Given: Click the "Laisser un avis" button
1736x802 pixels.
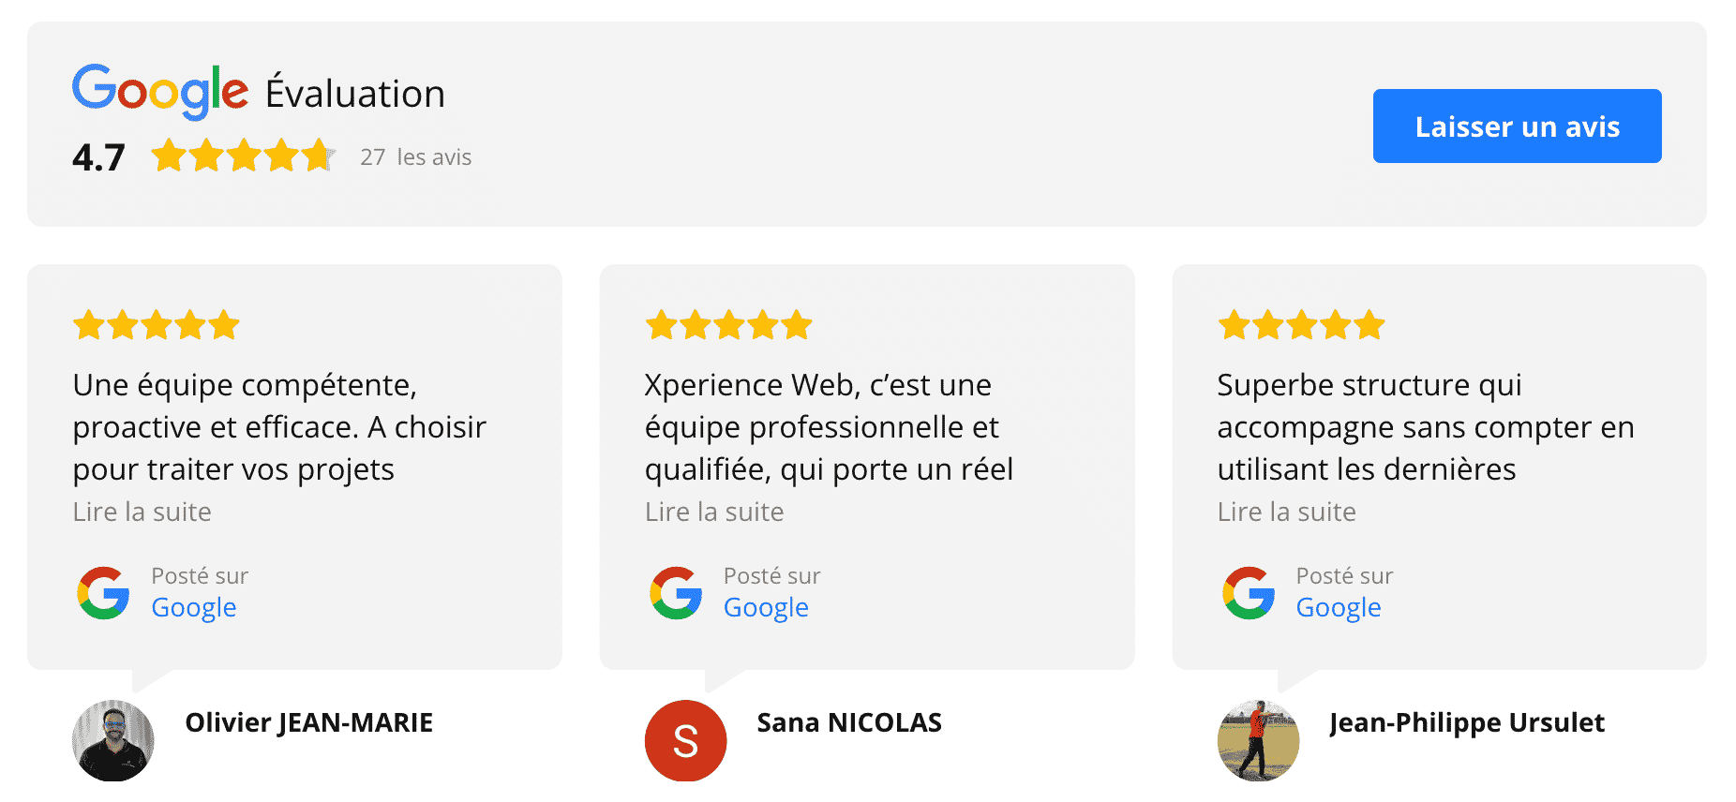Looking at the screenshot, I should click(1517, 126).
